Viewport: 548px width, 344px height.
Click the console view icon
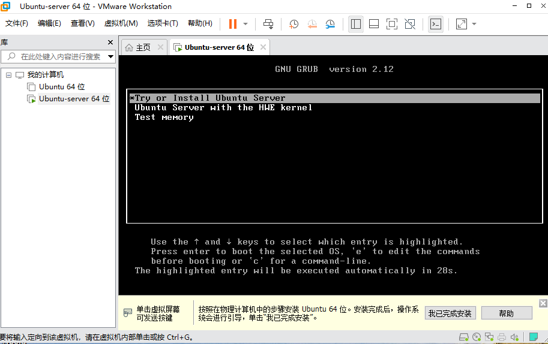(436, 24)
